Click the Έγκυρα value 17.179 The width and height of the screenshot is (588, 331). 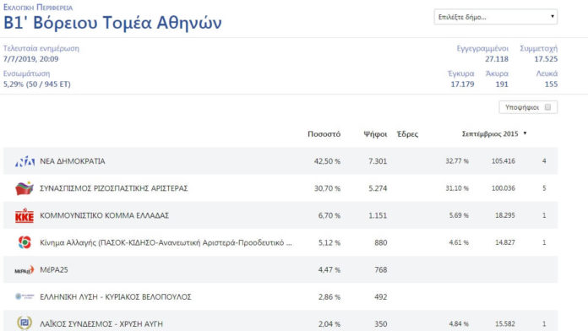pos(462,84)
